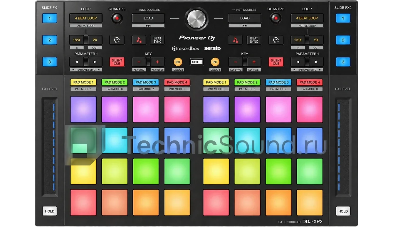Switch to PAD MODE 3 on right deck
This screenshot has height=227, width=393.
point(278,82)
